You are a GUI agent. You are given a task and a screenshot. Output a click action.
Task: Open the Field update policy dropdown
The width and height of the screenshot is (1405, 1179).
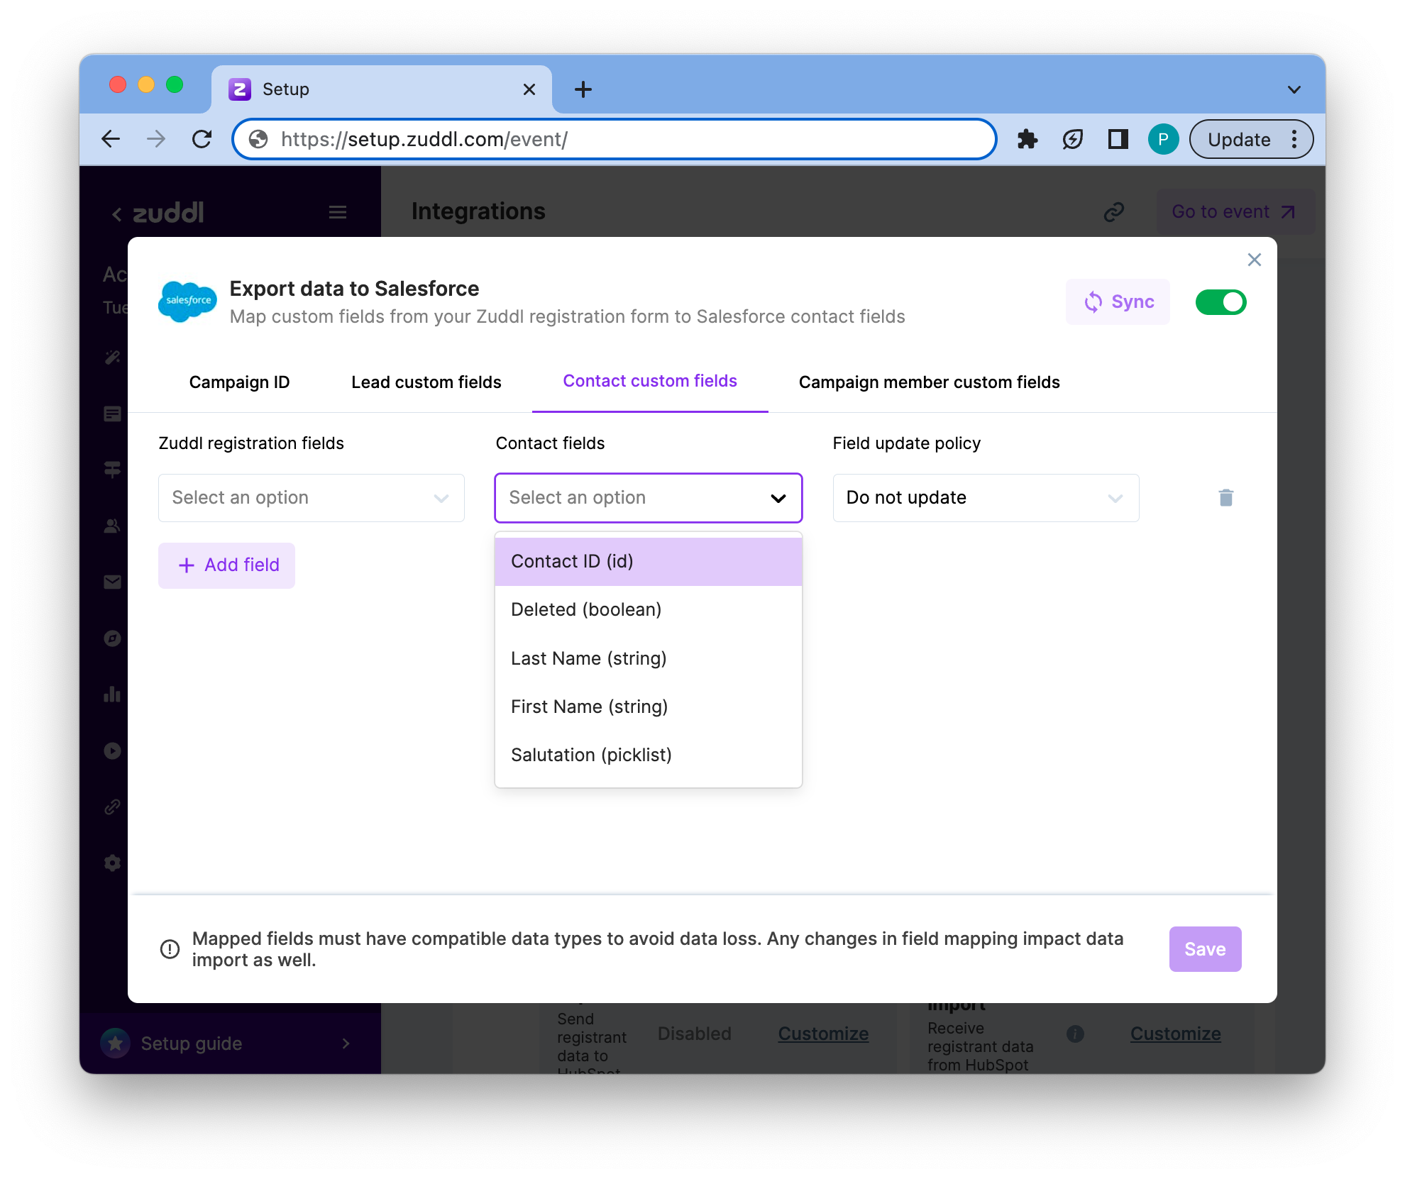[x=986, y=498]
